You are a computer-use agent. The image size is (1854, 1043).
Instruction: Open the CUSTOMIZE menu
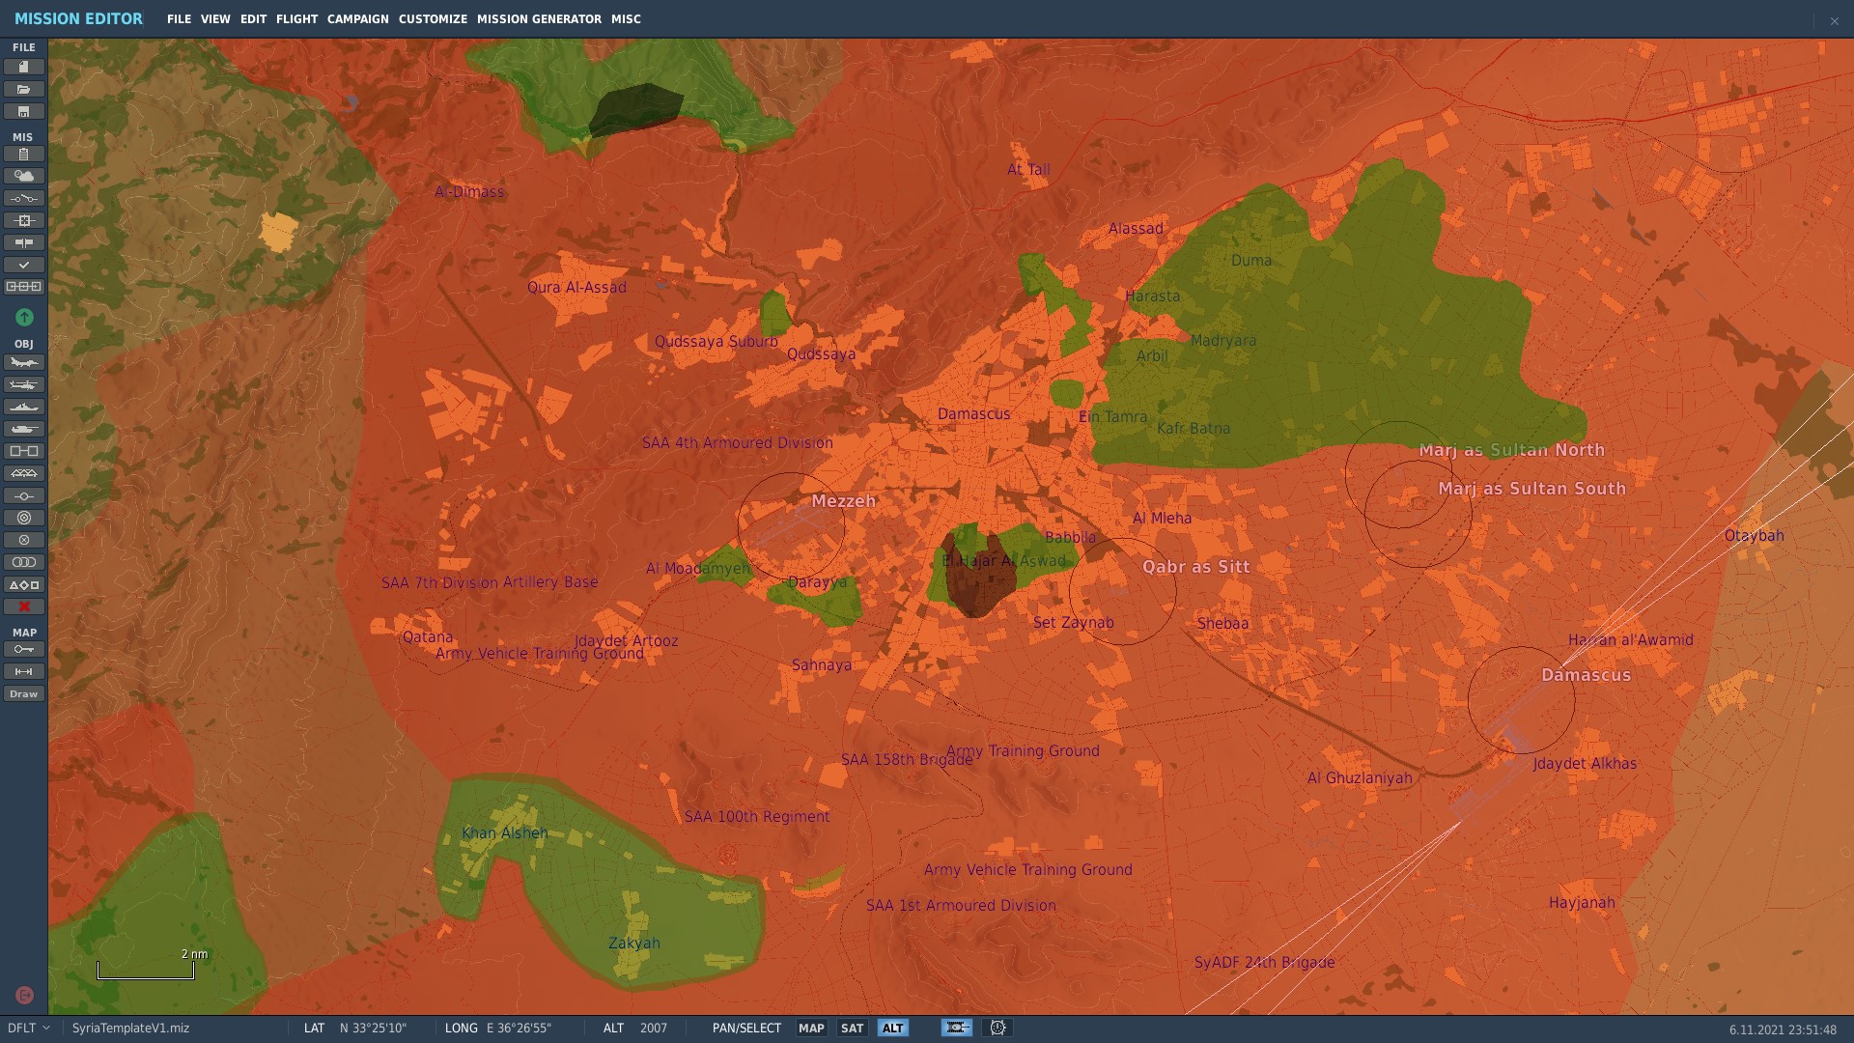coord(433,19)
